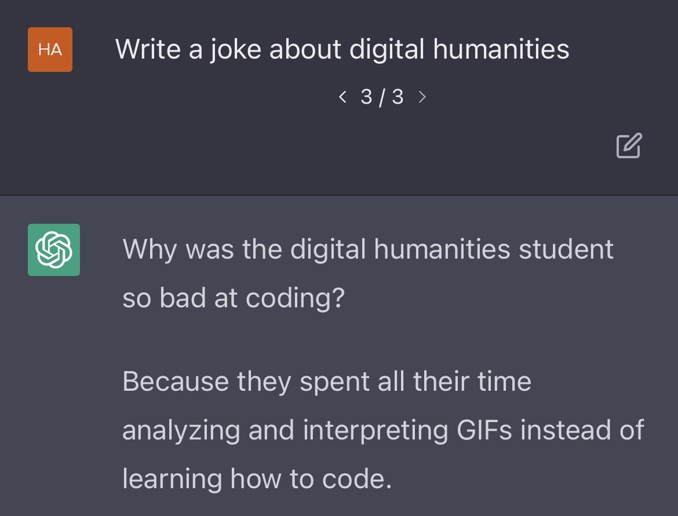
Task: Click the word 'Write' in the prompt
Action: coord(148,49)
